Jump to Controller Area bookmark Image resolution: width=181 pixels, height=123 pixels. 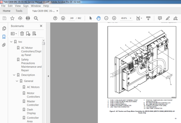33,120
